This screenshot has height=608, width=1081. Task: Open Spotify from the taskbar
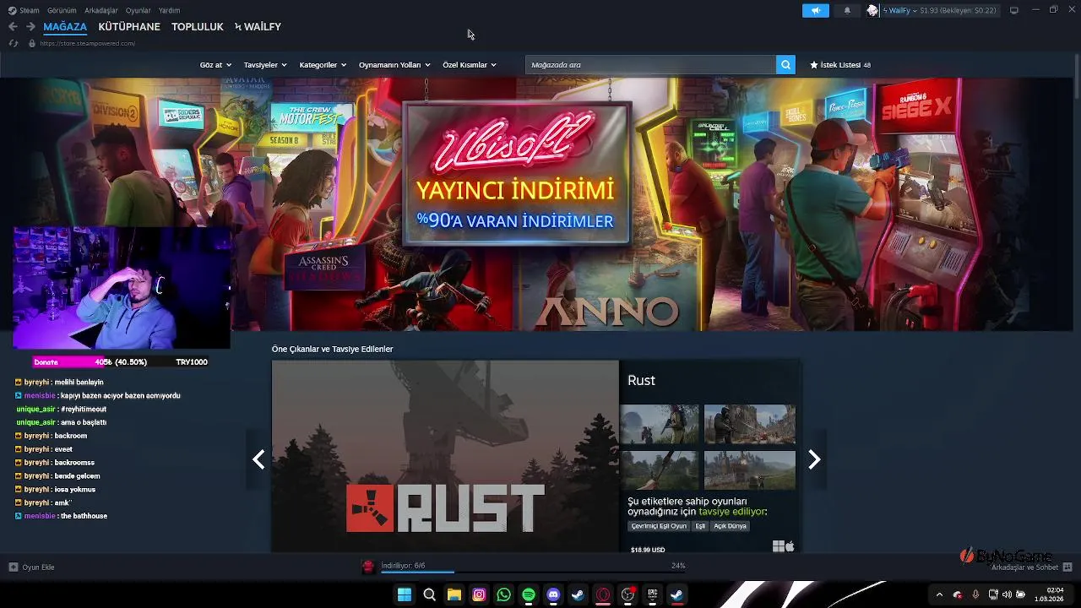point(529,595)
